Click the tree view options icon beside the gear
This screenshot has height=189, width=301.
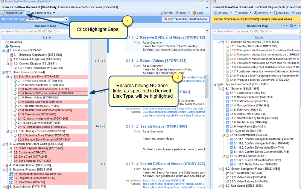pos(283,26)
